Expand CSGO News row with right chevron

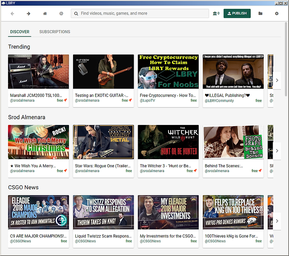pos(277,221)
